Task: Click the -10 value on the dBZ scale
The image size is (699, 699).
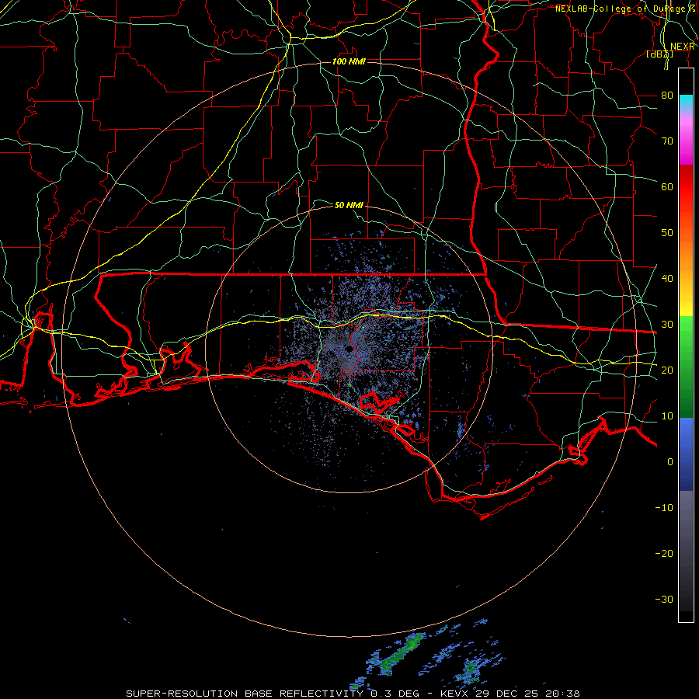Action: 664,507
